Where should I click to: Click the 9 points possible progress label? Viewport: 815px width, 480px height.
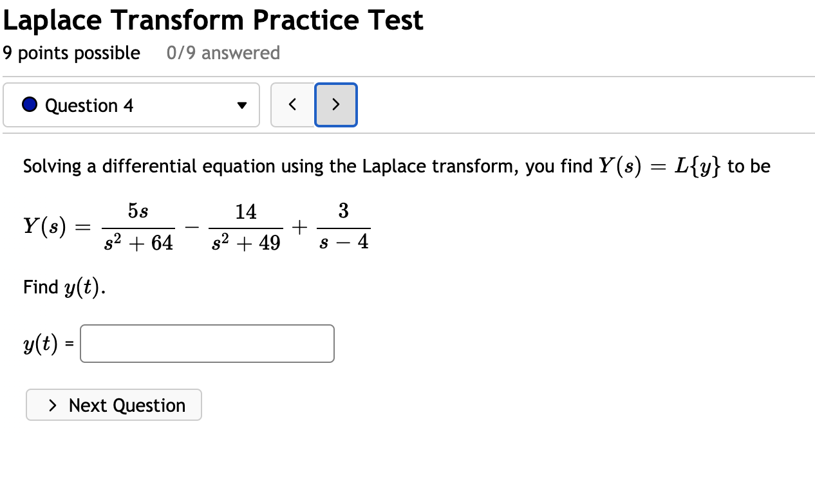click(71, 53)
